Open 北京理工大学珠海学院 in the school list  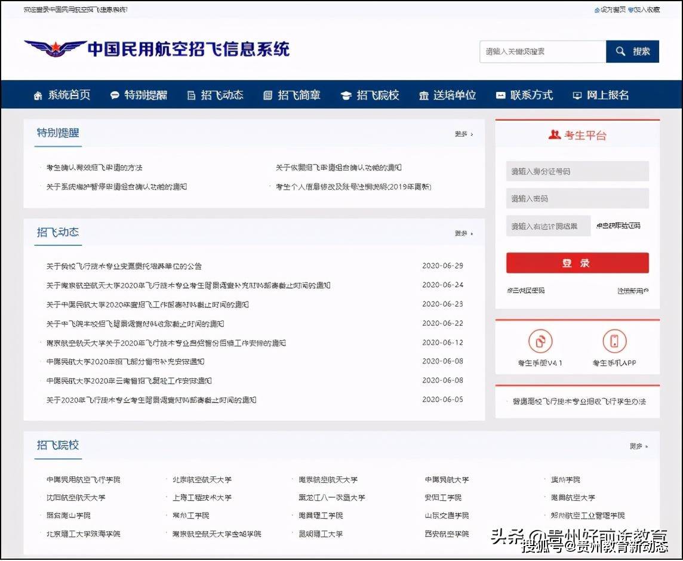pyautogui.click(x=83, y=534)
